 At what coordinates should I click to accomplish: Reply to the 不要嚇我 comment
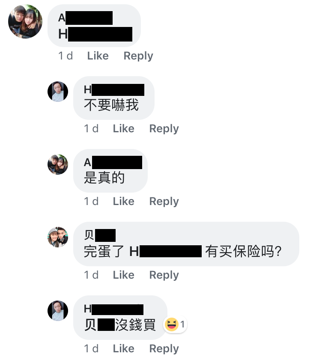(164, 129)
